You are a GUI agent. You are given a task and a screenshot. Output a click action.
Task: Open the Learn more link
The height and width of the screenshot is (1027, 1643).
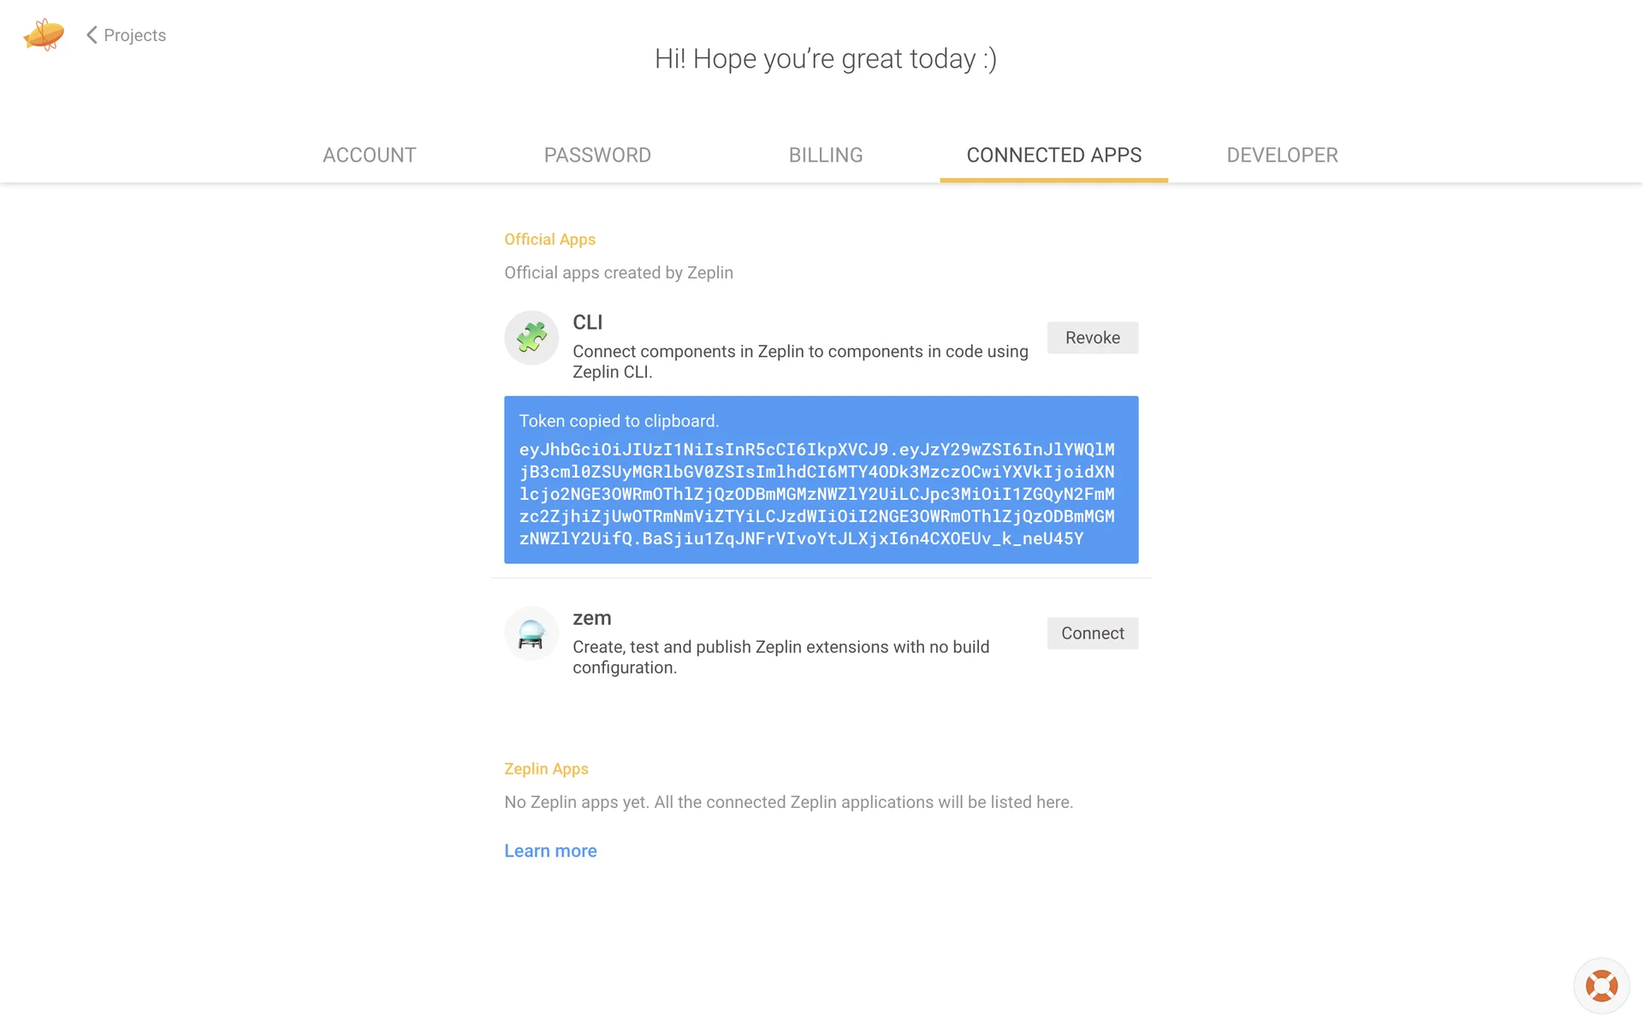pyautogui.click(x=550, y=851)
